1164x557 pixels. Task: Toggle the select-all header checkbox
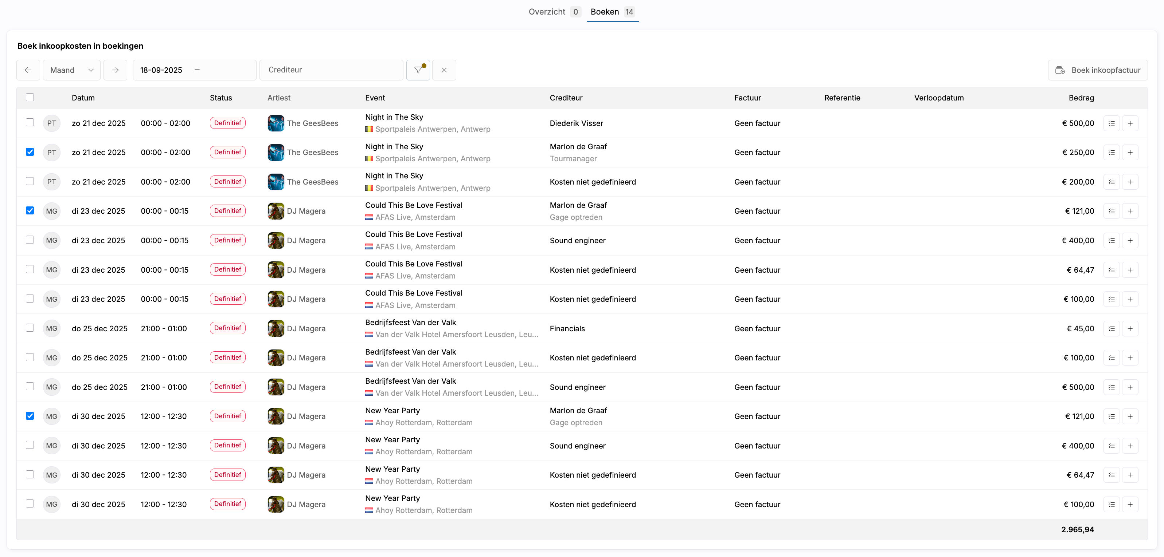click(x=30, y=98)
